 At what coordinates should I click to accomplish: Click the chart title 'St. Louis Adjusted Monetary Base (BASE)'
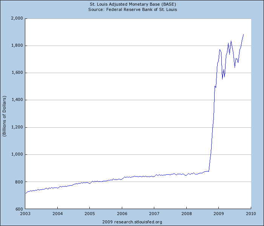133,4
